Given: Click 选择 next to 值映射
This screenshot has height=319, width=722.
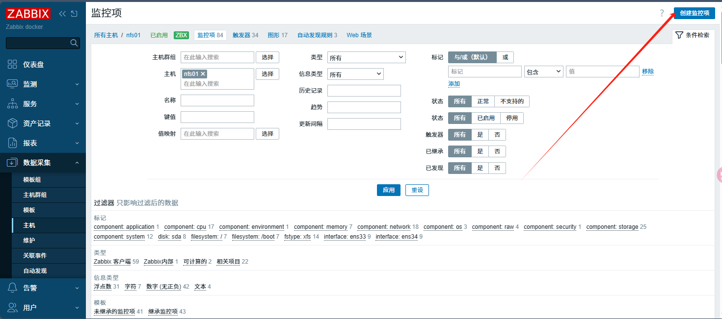Looking at the screenshot, I should 267,134.
